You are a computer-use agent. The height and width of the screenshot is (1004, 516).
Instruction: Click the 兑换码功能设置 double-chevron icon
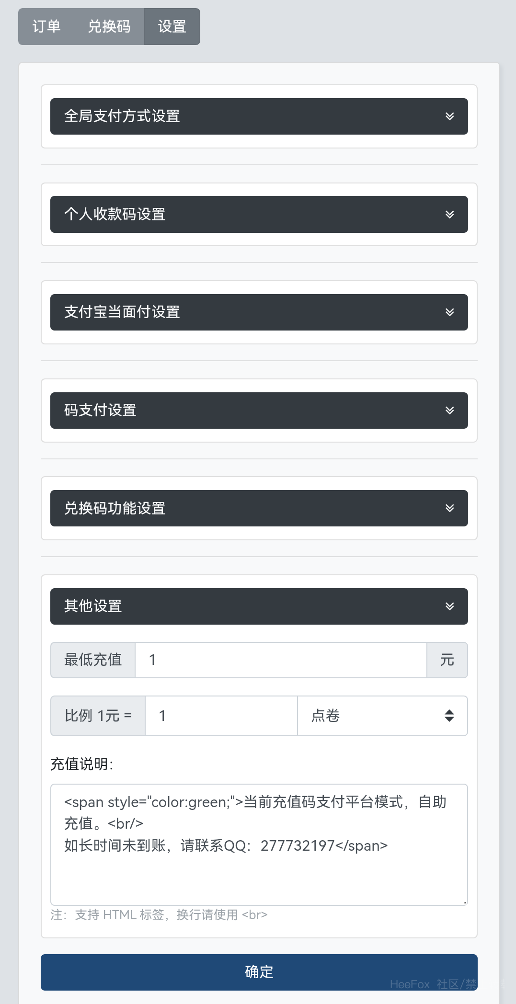click(449, 508)
